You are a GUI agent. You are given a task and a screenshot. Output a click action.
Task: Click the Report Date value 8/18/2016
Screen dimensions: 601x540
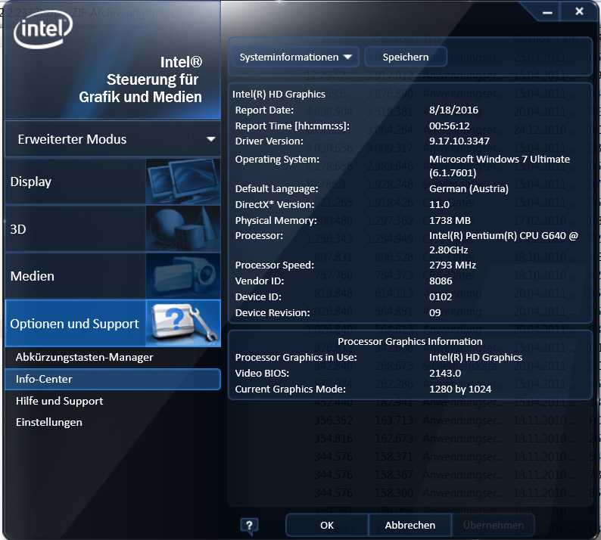click(x=454, y=110)
